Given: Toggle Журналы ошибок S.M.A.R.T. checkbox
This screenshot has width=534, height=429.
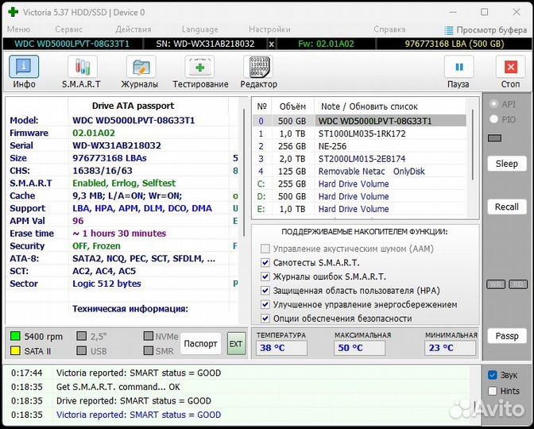Looking at the screenshot, I should (265, 276).
